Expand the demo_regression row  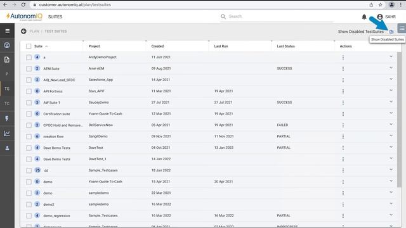[391, 215]
